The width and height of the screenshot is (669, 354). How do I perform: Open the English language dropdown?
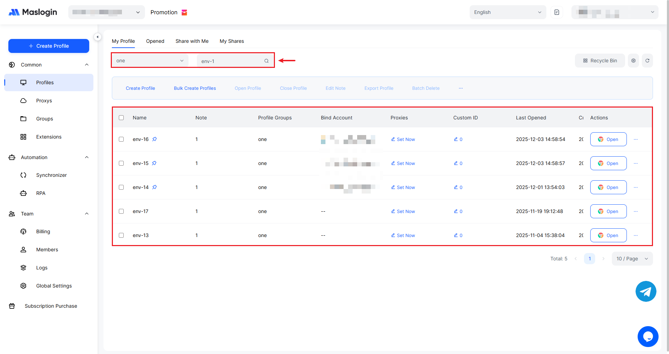507,12
